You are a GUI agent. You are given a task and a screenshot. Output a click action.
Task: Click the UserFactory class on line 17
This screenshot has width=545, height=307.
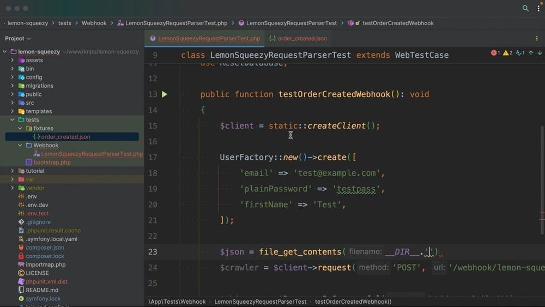point(247,158)
